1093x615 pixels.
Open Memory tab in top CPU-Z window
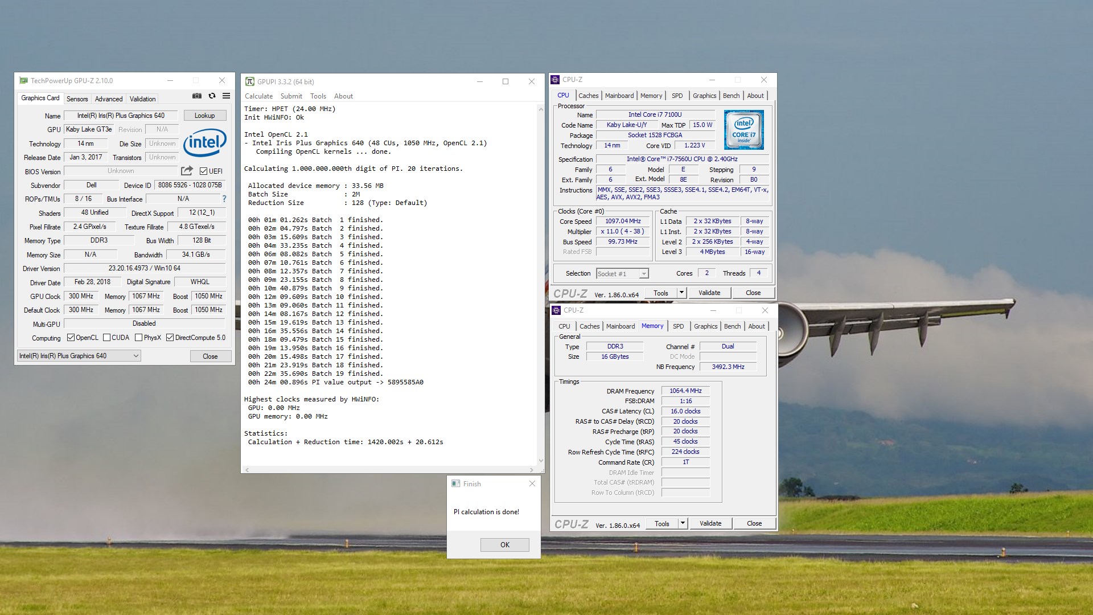click(x=651, y=96)
